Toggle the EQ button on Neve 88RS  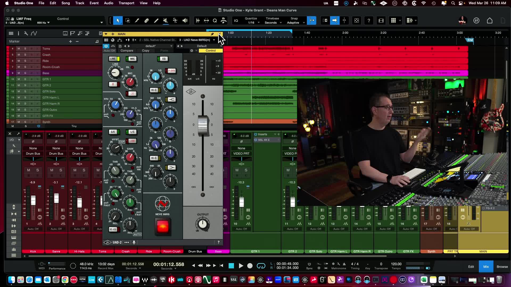pos(163,59)
